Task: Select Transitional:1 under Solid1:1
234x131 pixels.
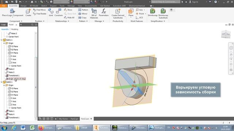Action: click(x=12, y=75)
